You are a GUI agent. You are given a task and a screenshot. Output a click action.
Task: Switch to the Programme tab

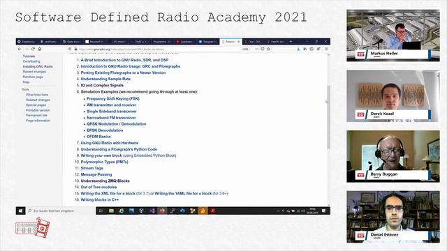pos(162,42)
